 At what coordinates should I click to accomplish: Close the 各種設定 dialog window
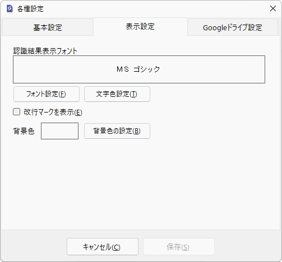tap(273, 8)
